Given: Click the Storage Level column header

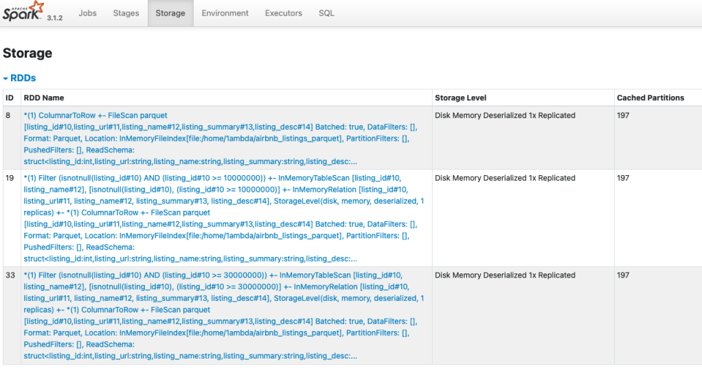Looking at the screenshot, I should [460, 98].
